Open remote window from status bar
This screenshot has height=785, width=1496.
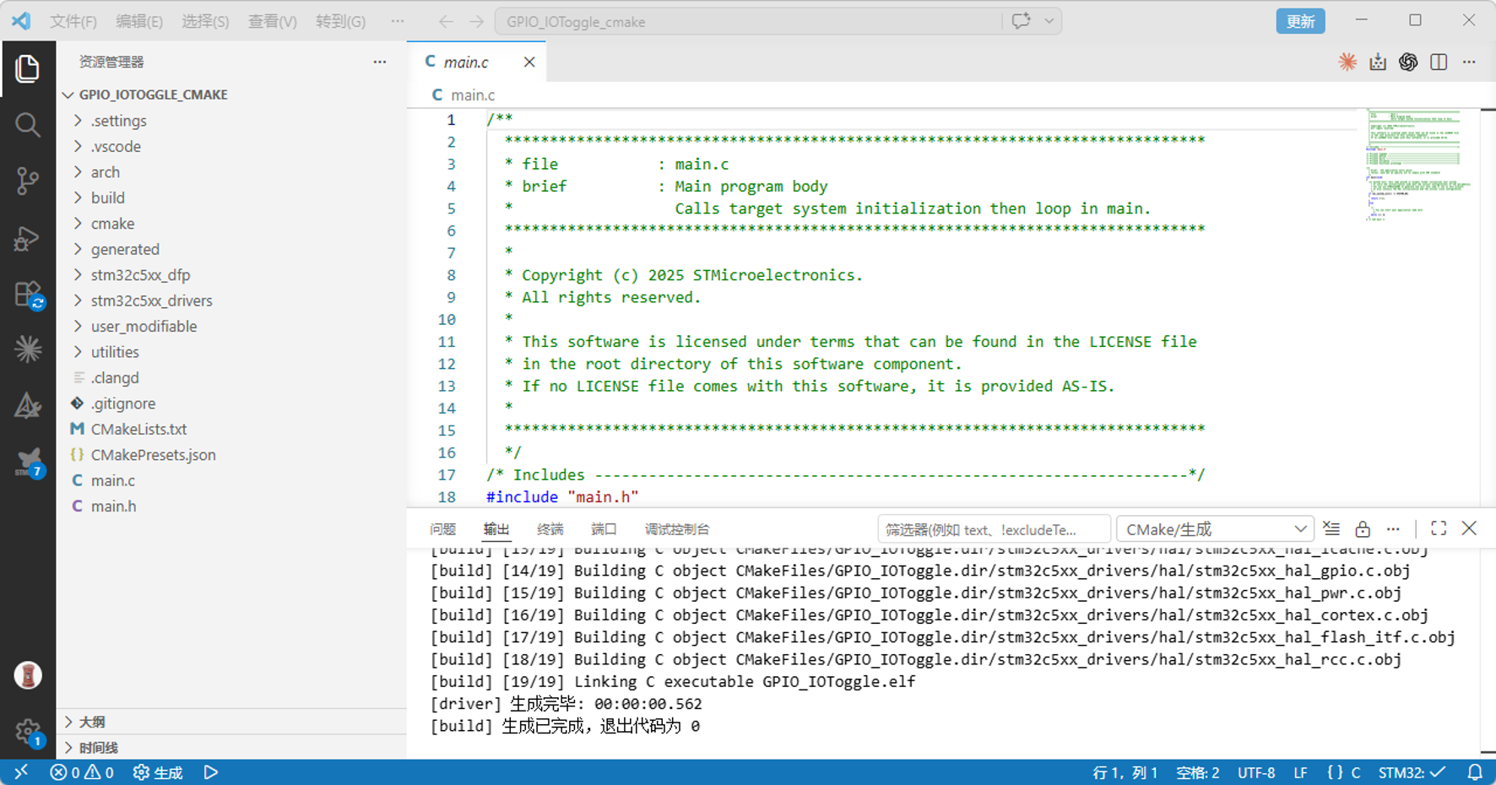click(20, 772)
